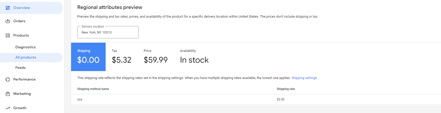Image resolution: width=441 pixels, height=113 pixels.
Task: Open the Shipping settings link
Action: tap(304, 78)
